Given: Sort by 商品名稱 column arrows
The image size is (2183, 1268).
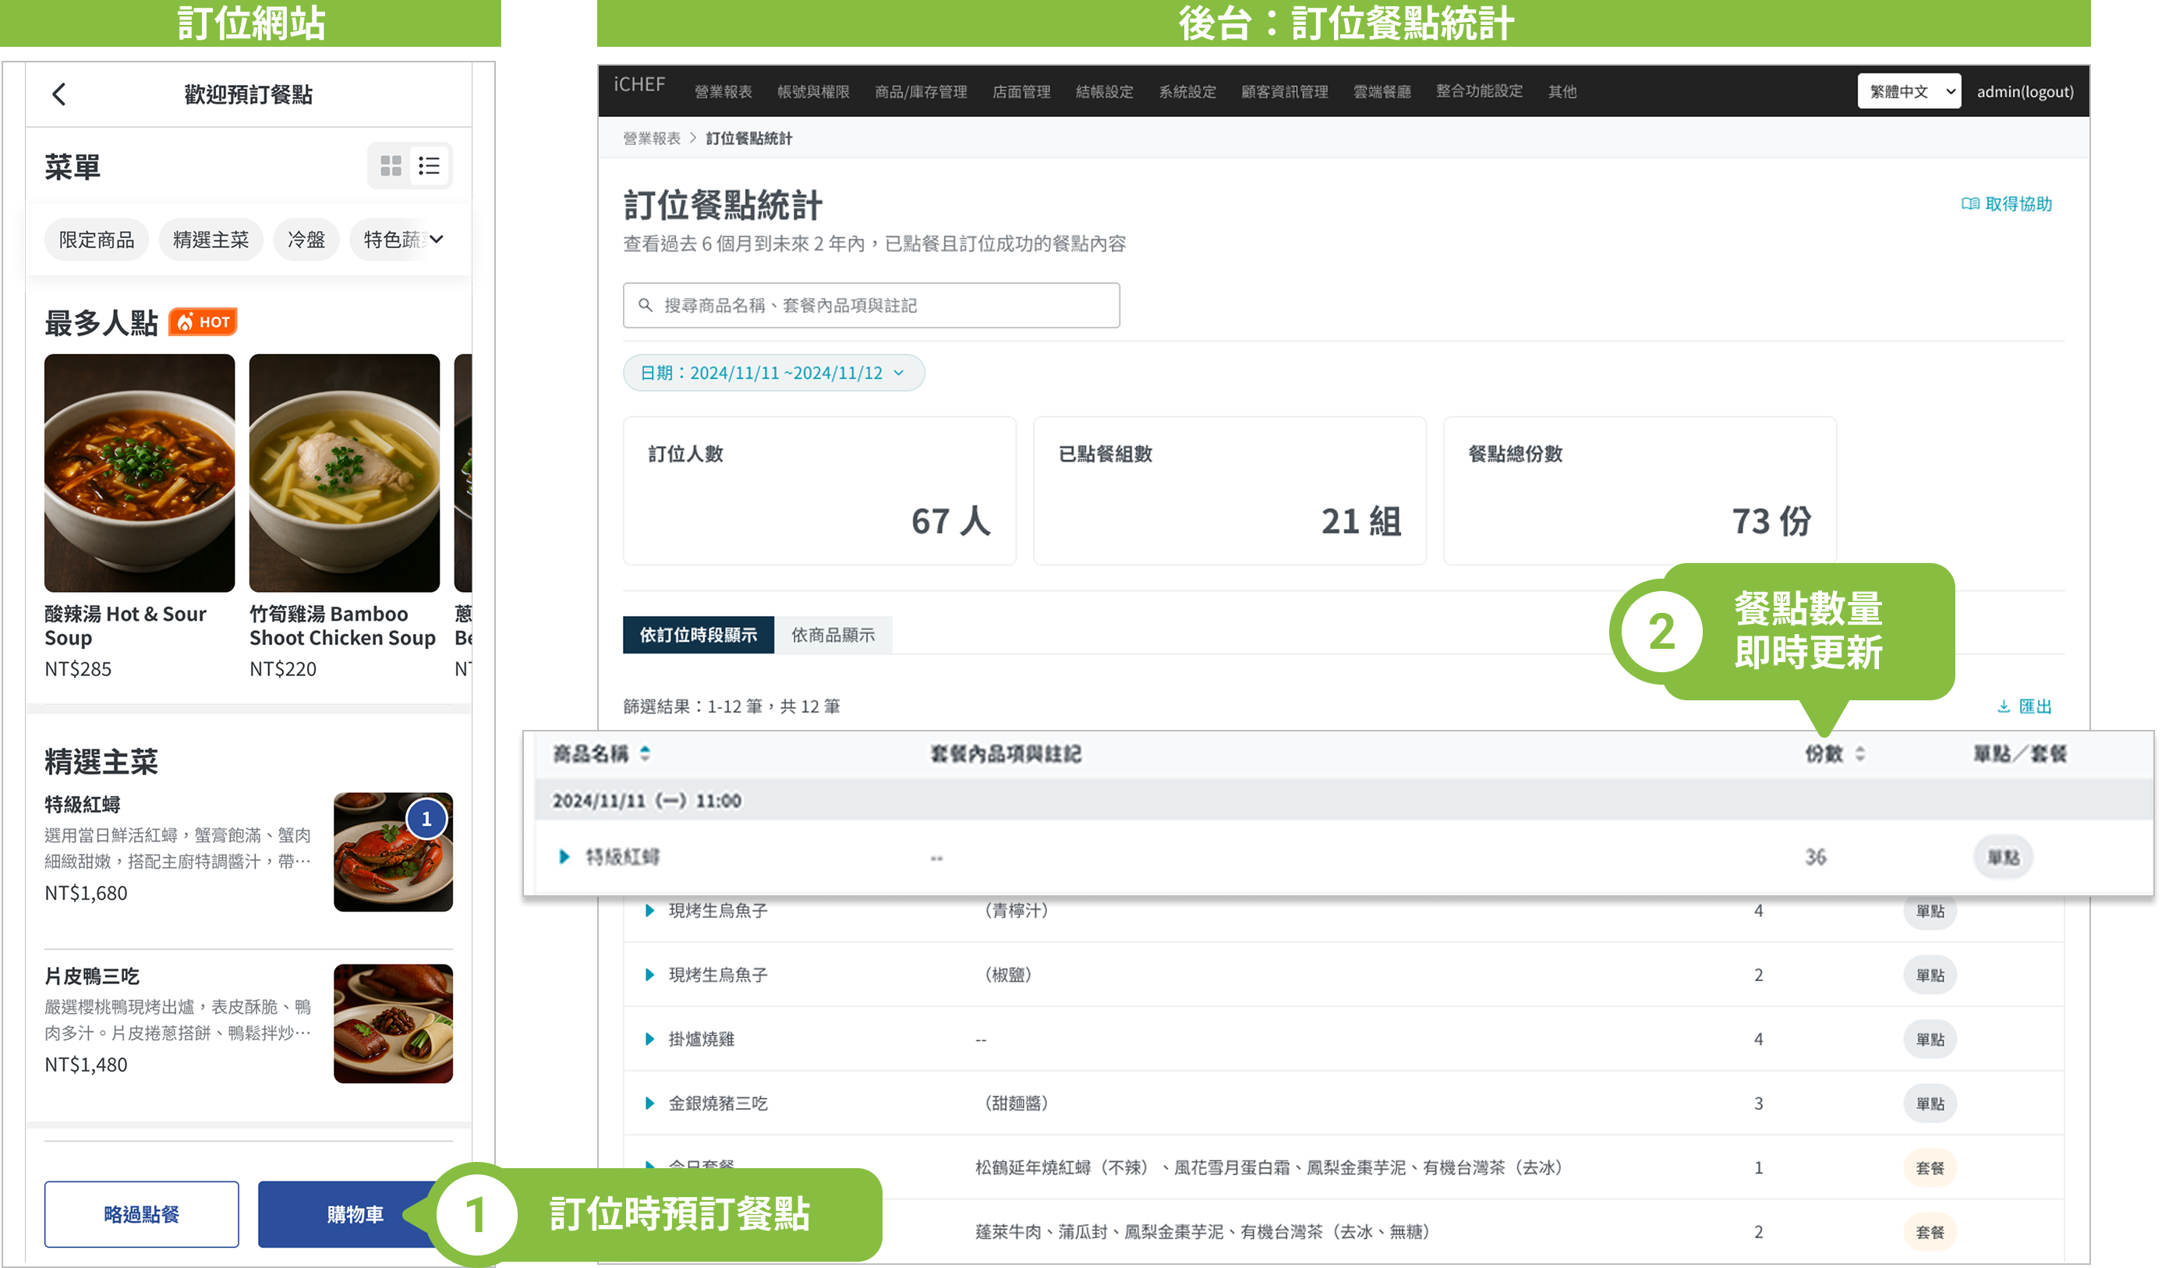Looking at the screenshot, I should pyautogui.click(x=645, y=753).
